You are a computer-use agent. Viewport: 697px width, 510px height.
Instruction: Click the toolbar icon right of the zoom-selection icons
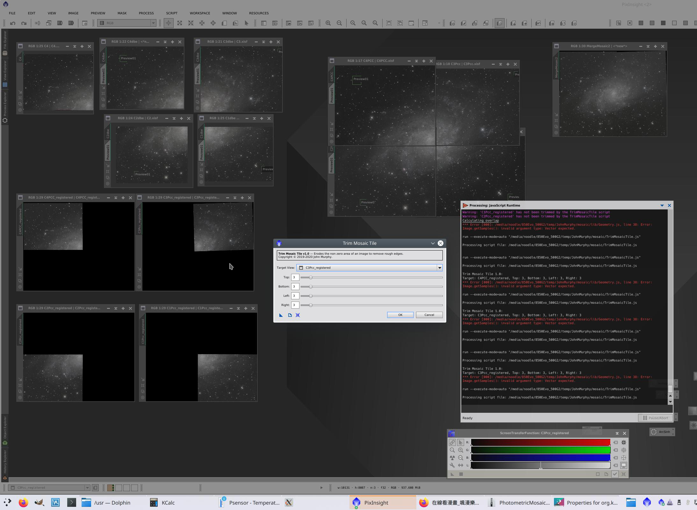(x=425, y=23)
